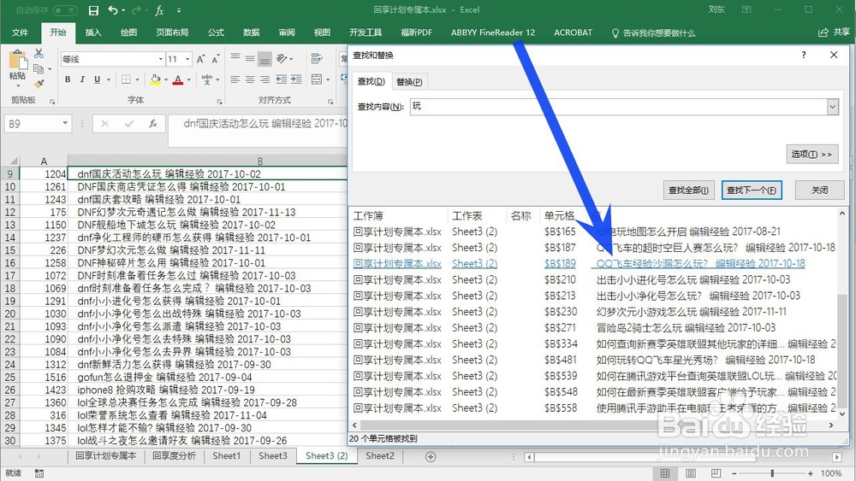Switch to the Formulas ribbon tab
This screenshot has width=856, height=481.
(217, 32)
